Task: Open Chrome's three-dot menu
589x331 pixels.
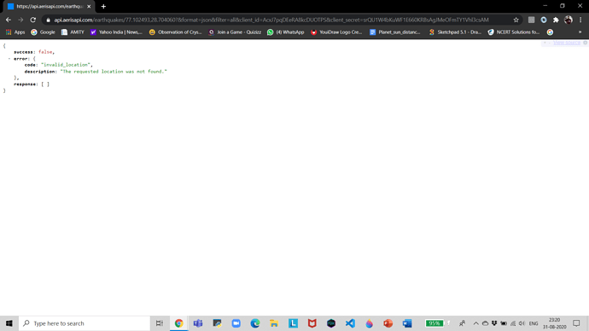Action: click(580, 20)
